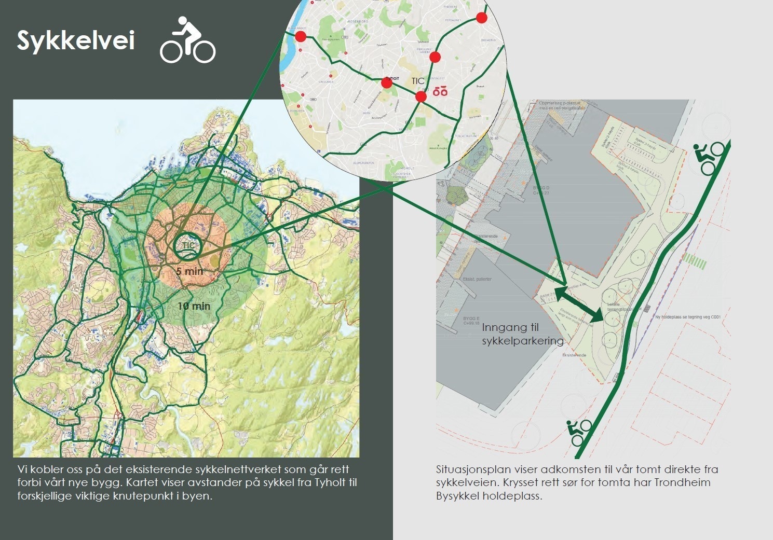Click the '5 min' label on the map
Viewport: 773px width, 540px height.
pyautogui.click(x=189, y=271)
